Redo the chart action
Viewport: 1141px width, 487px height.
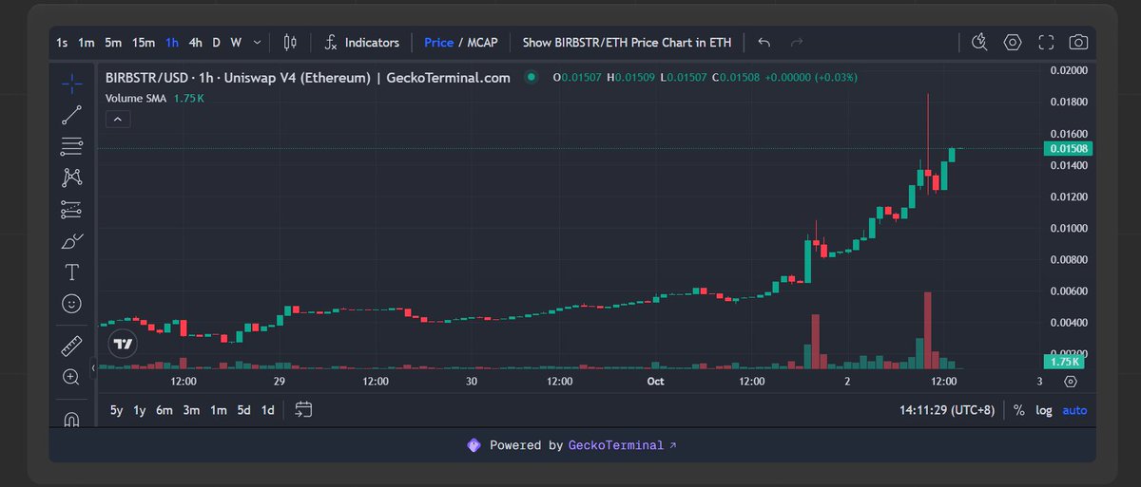coord(797,42)
